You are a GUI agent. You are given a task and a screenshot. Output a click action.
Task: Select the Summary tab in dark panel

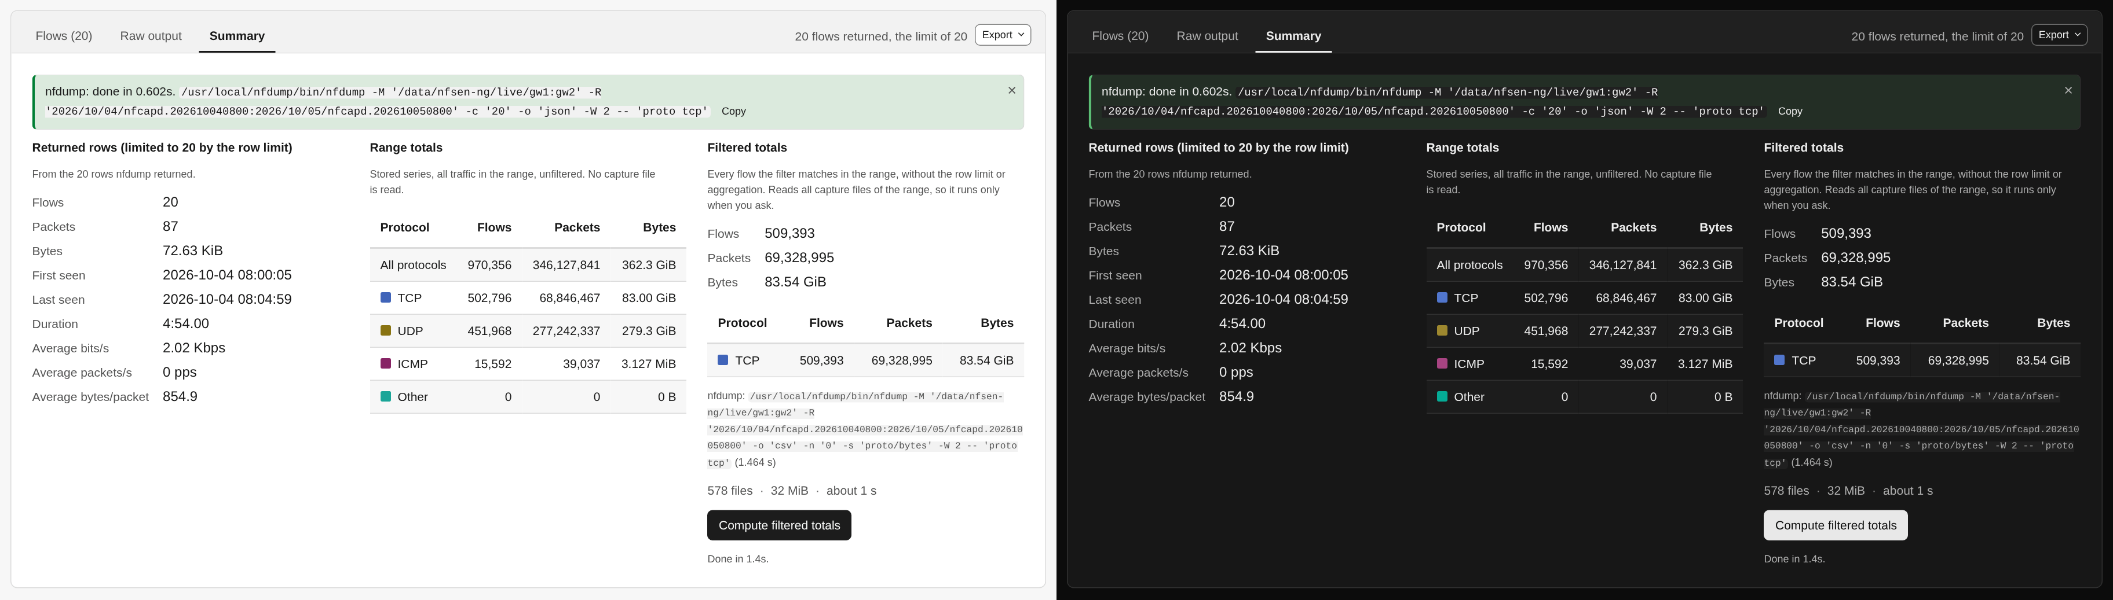[x=1293, y=36]
